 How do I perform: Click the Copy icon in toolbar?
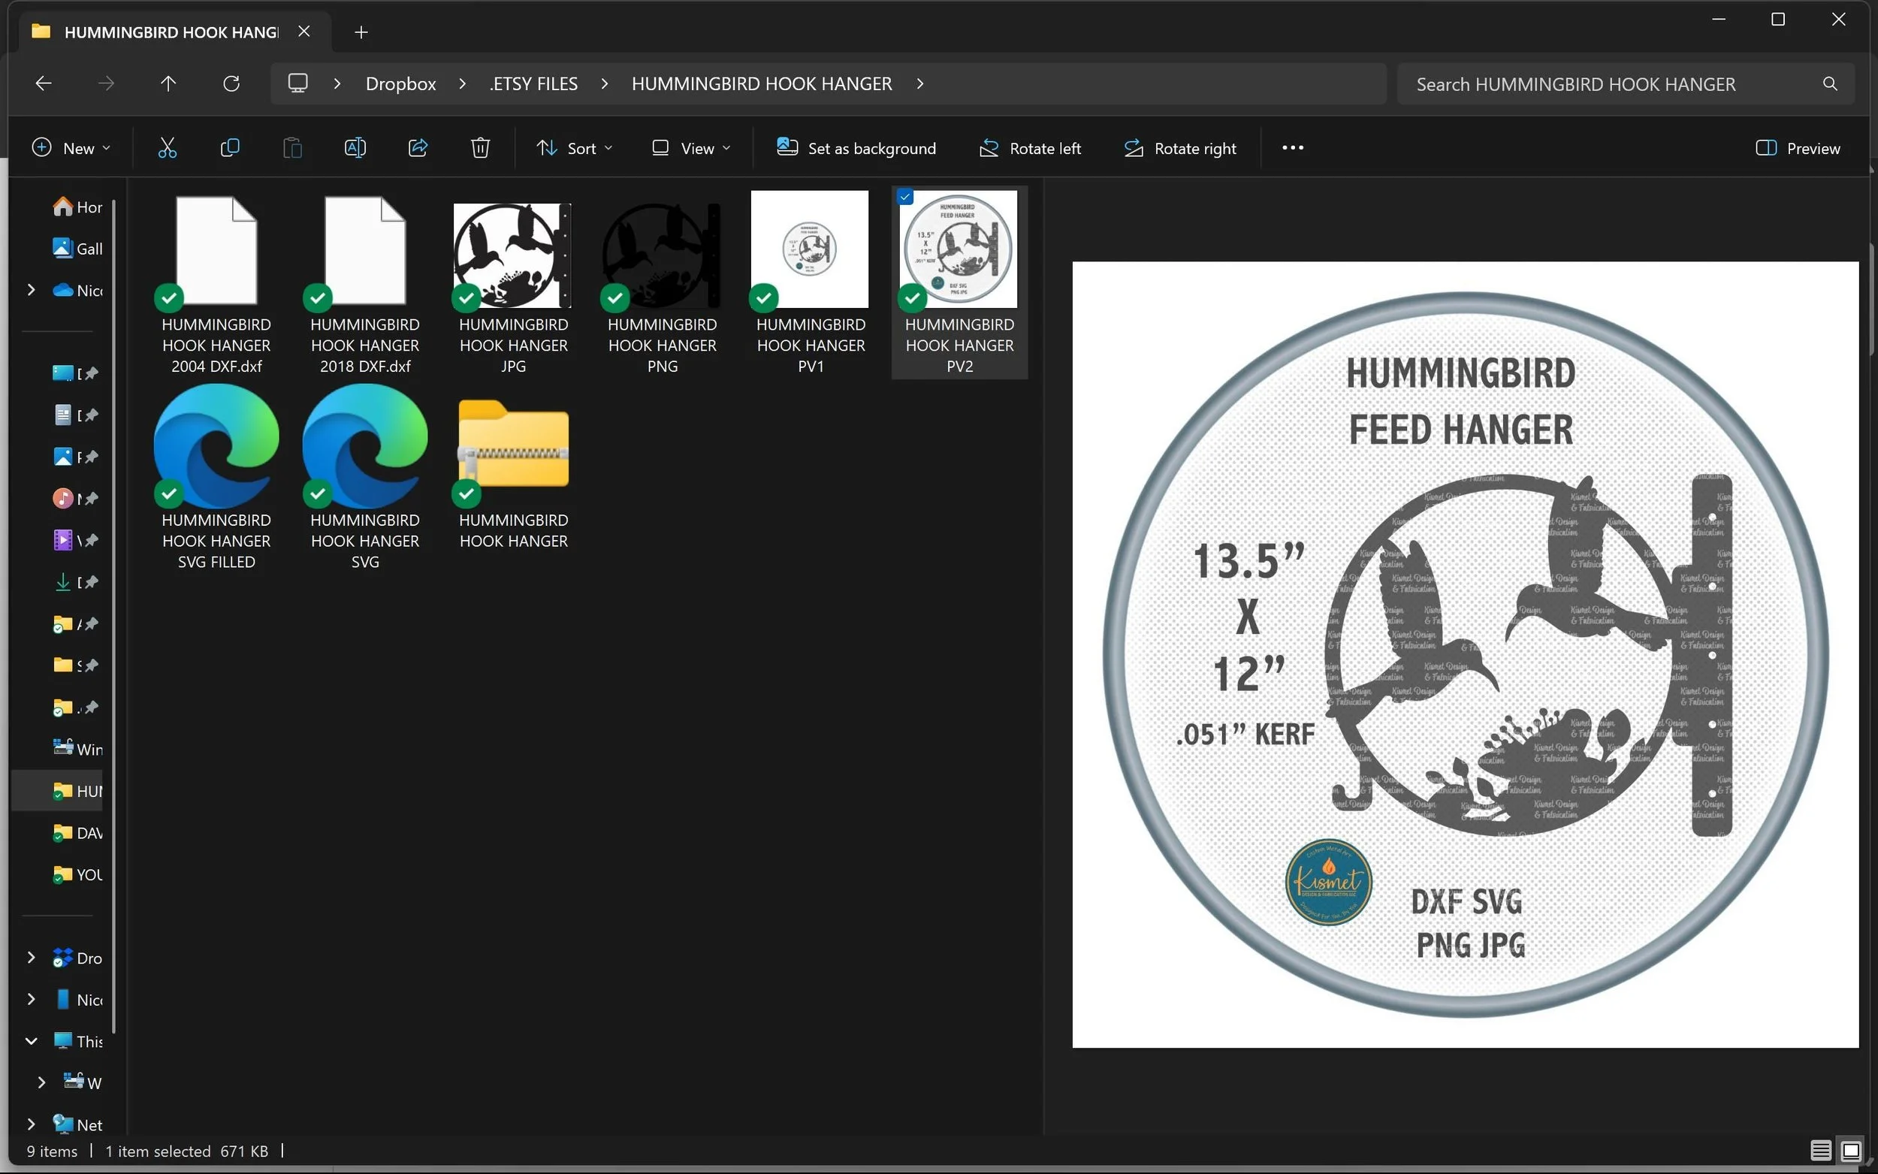click(230, 147)
